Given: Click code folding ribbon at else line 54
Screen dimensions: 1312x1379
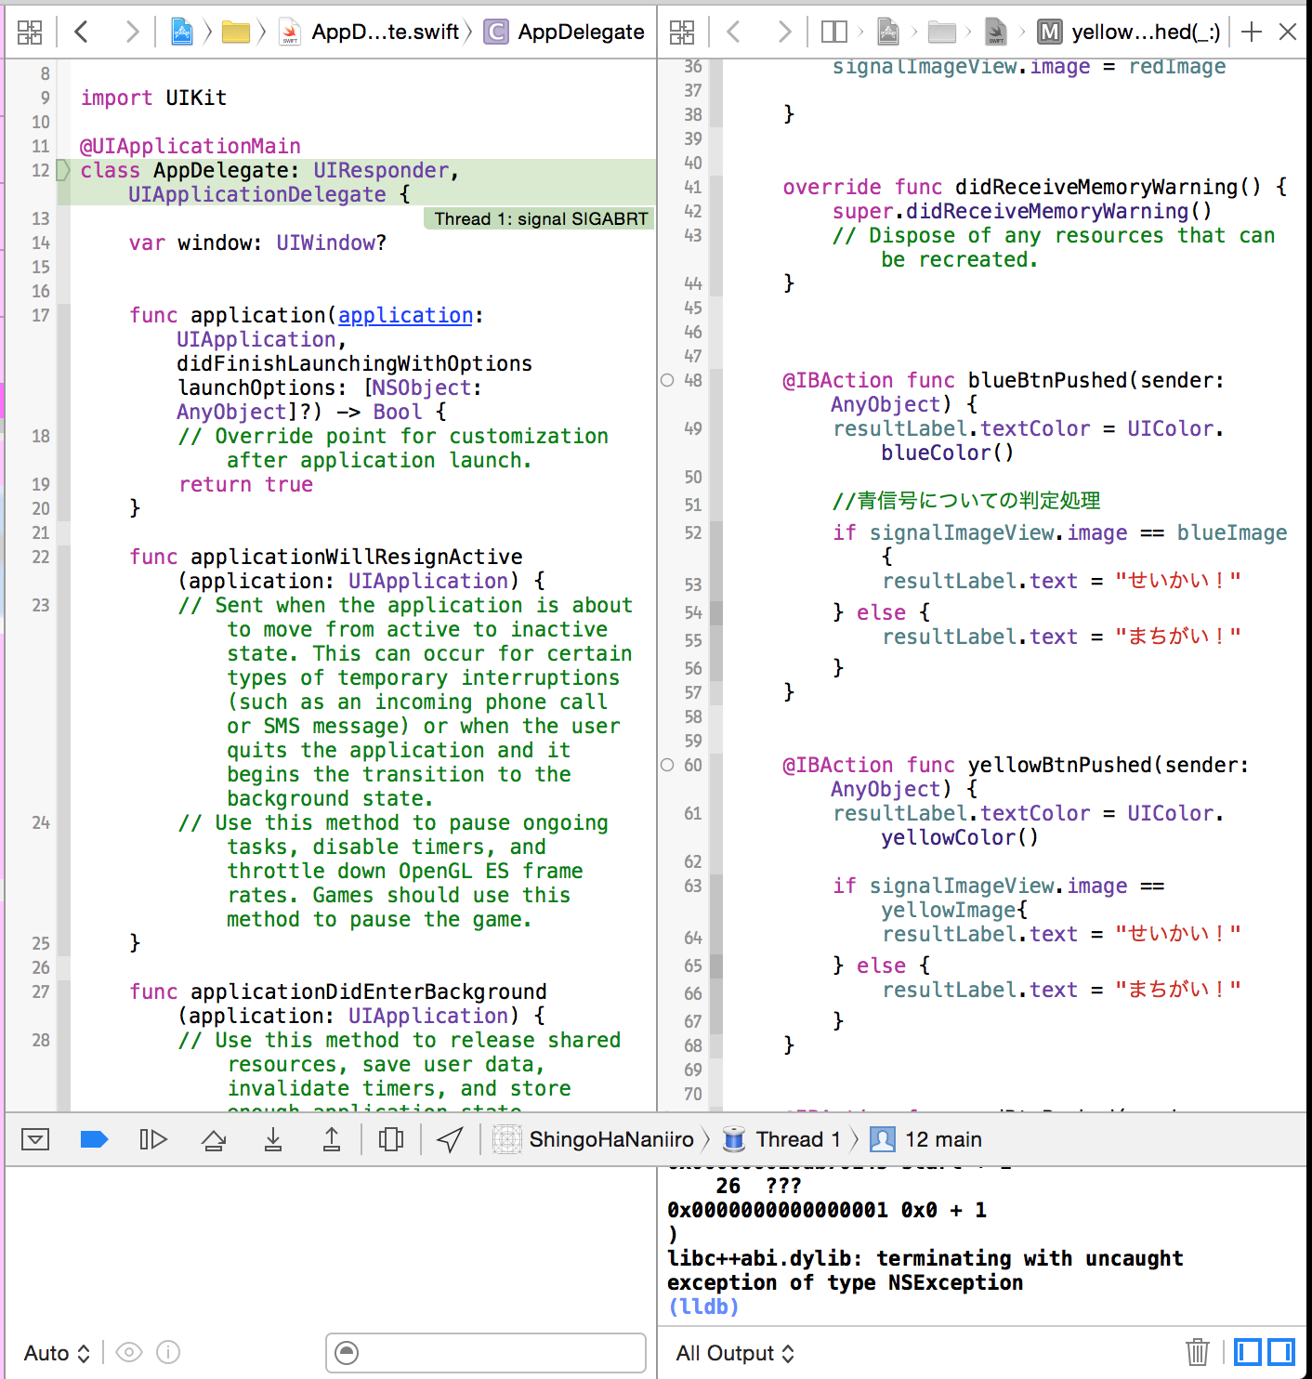Looking at the screenshot, I should pyautogui.click(x=716, y=612).
